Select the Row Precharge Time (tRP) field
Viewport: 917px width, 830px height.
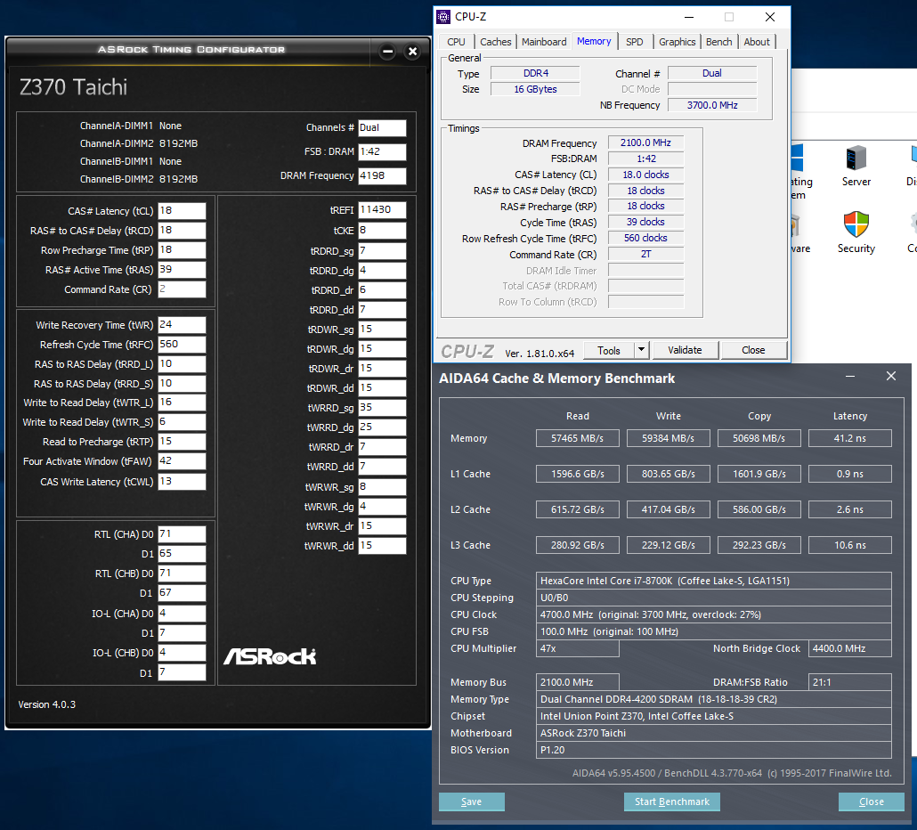pyautogui.click(x=182, y=250)
